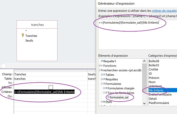This screenshot has height=114, width=177.
Task: Select formulaire_sal in the forms tree
Action: [x=119, y=97]
